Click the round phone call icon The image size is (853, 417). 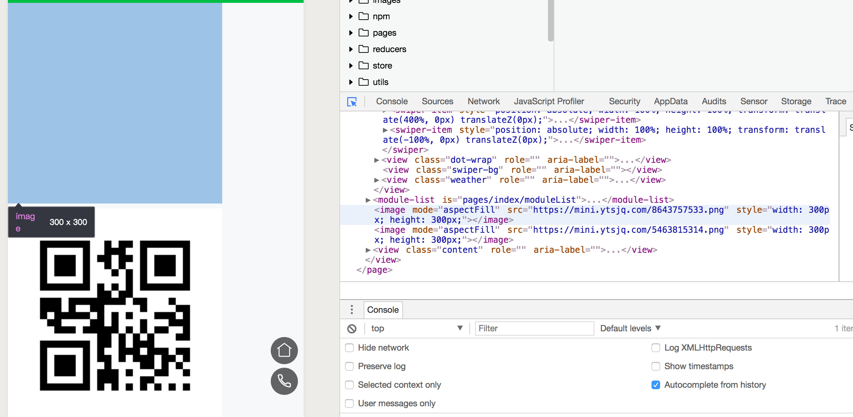point(284,381)
